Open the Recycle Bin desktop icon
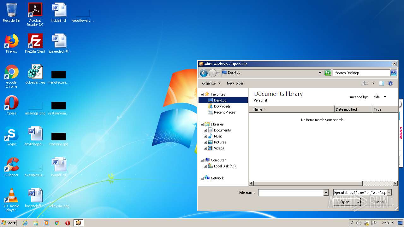 click(11, 13)
